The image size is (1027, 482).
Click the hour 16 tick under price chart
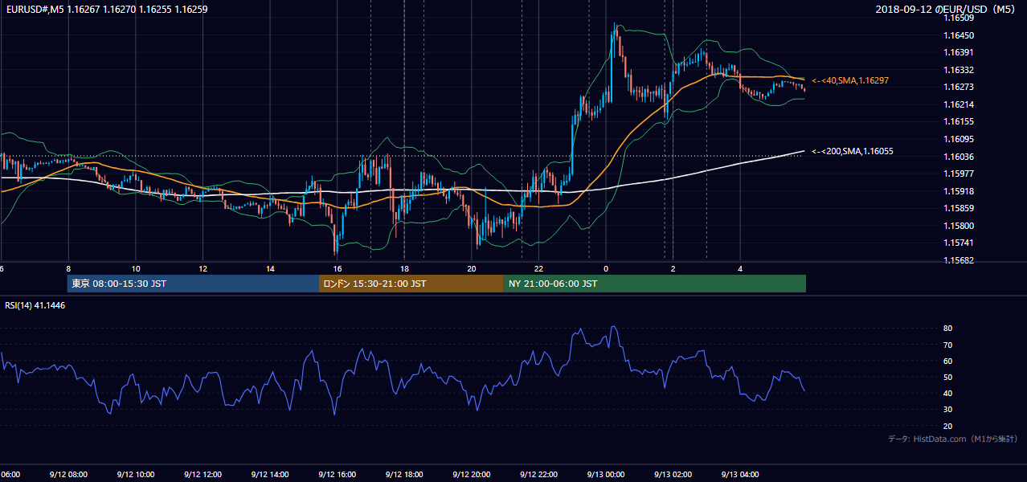338,268
